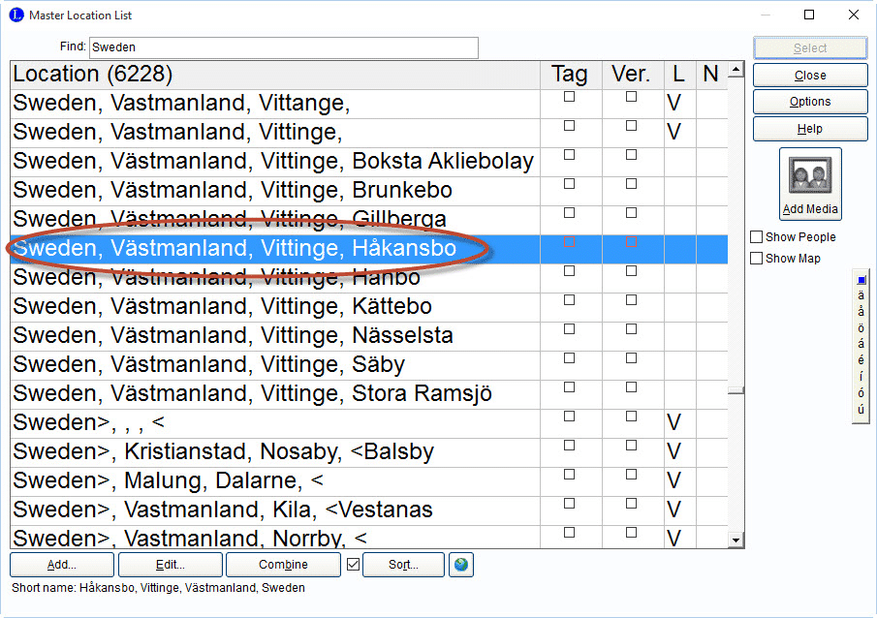Select row Vastmanland, Kila, <Vestanas
This screenshot has width=877, height=618.
368,511
